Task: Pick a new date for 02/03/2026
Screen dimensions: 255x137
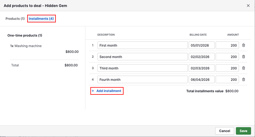Action: 201,68
